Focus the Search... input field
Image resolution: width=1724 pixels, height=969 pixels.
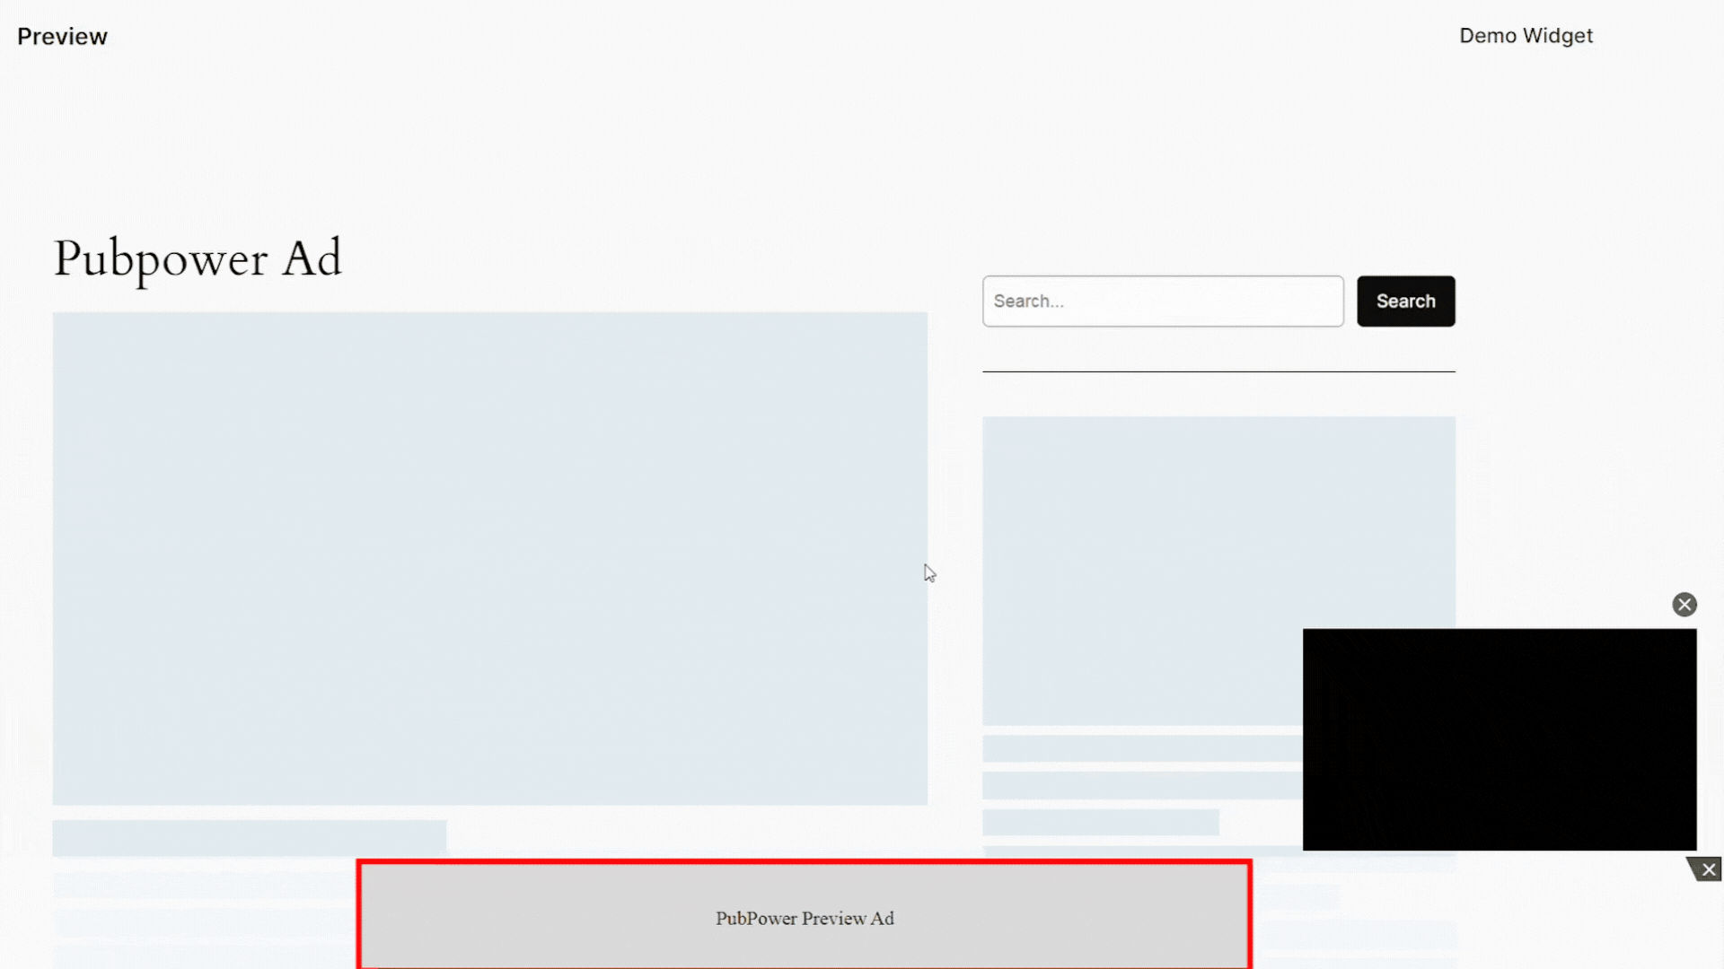(1163, 301)
